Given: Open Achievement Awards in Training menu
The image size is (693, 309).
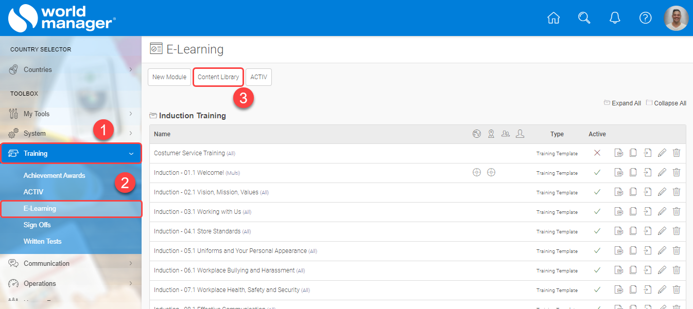Looking at the screenshot, I should point(54,175).
